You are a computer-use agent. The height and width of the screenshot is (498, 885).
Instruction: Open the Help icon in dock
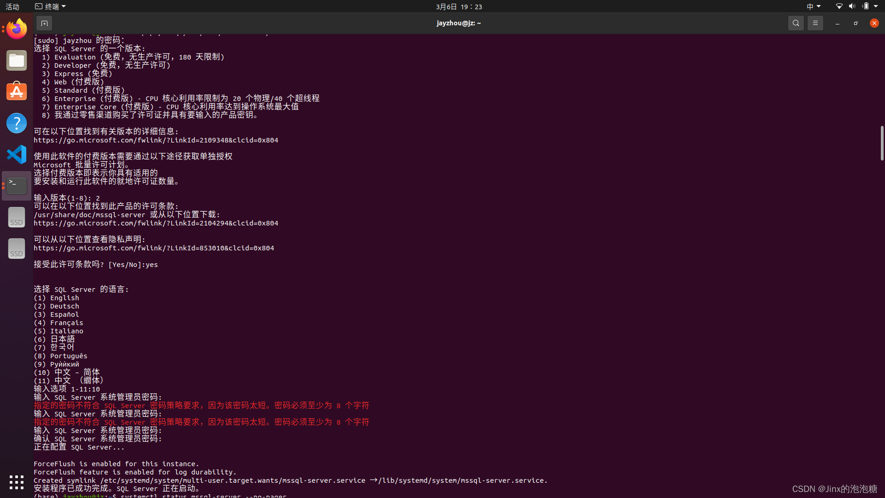[x=17, y=123]
